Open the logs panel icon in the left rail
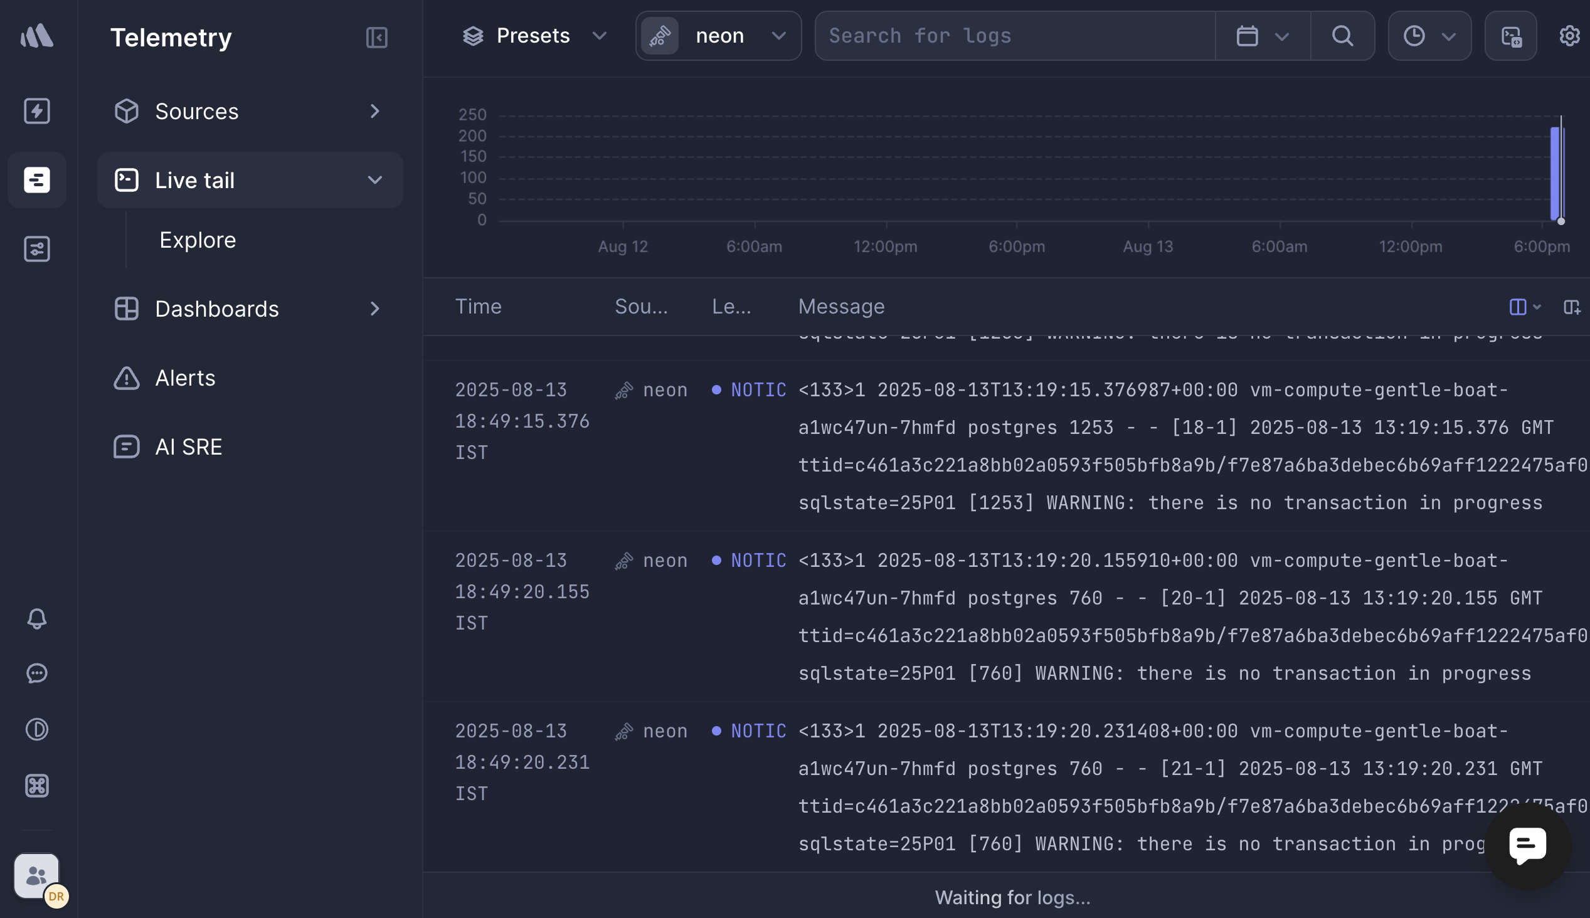This screenshot has height=918, width=1590. pos(36,180)
